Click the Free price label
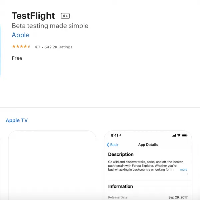 pyautogui.click(x=17, y=58)
